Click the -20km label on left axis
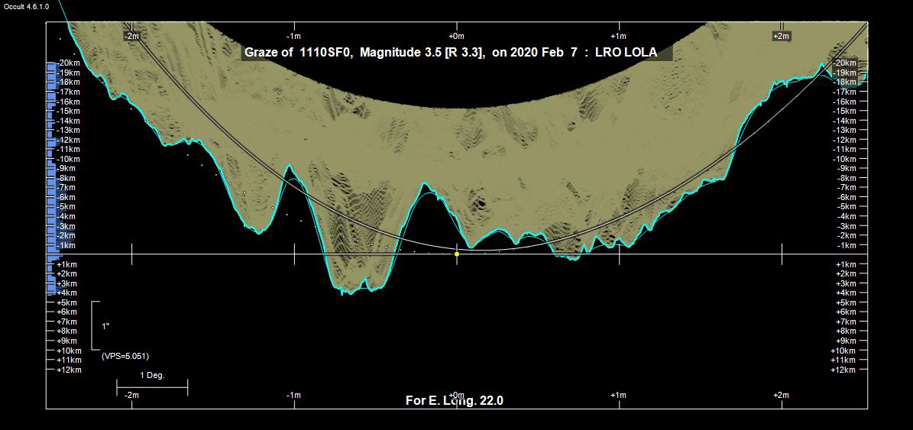Viewport: 913px width, 430px height. point(69,63)
